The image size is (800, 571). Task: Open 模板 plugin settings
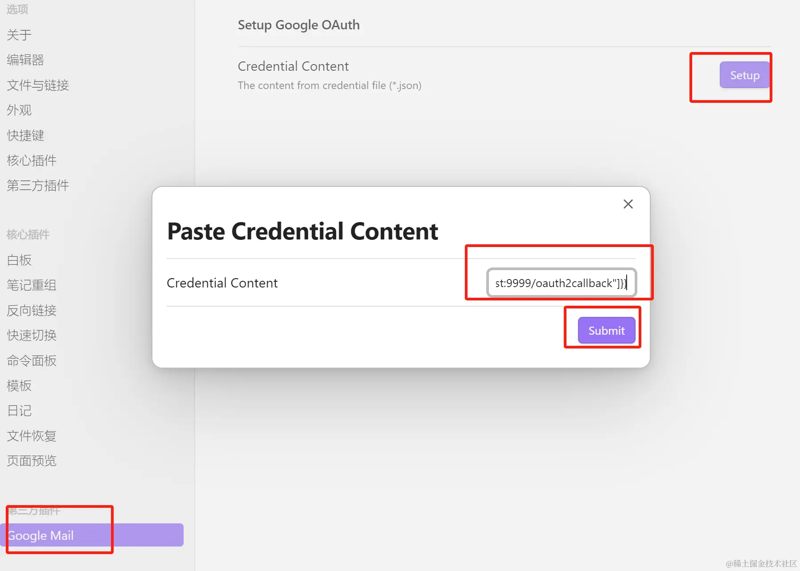pos(19,385)
